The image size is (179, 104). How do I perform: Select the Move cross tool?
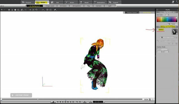(15, 10)
